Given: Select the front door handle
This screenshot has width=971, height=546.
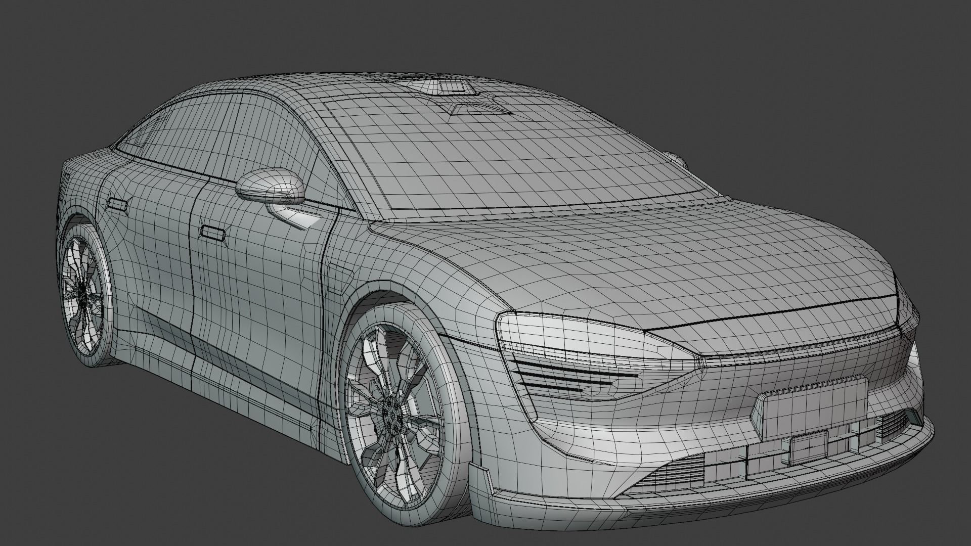Looking at the screenshot, I should click(x=213, y=233).
